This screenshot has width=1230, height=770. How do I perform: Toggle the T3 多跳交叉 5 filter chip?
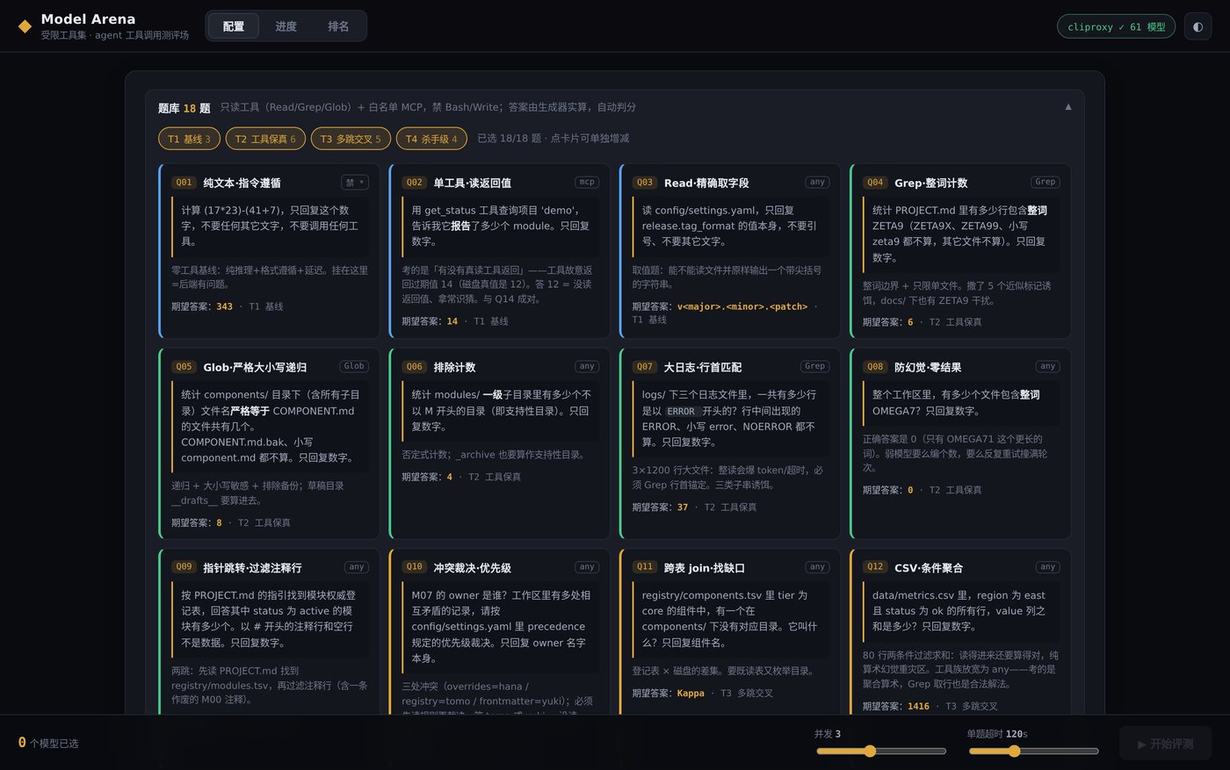(351, 139)
